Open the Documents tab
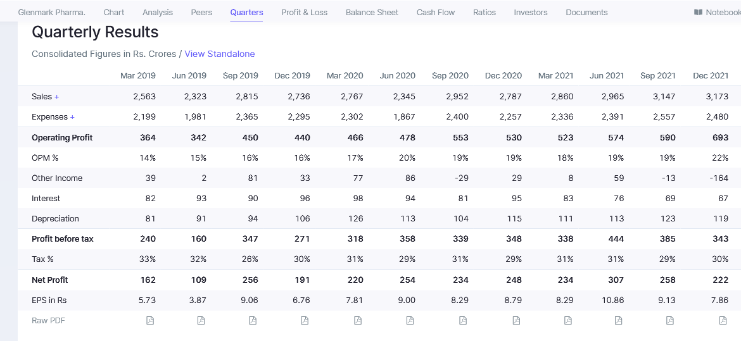 (586, 12)
